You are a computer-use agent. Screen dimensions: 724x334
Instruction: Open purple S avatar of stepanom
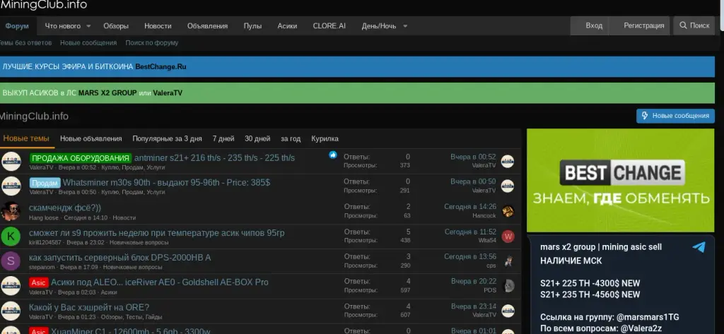click(11, 261)
